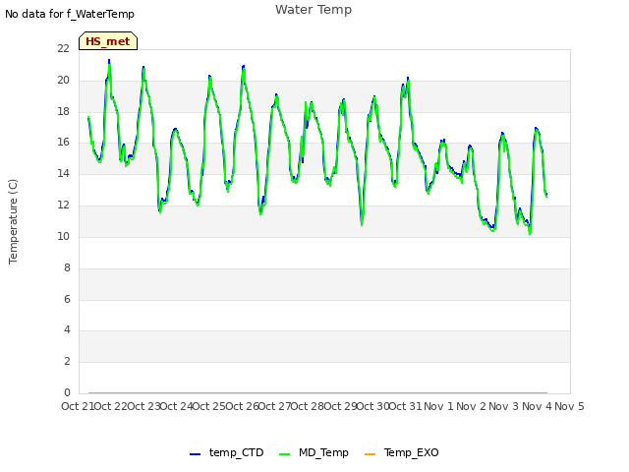Click the Oct 29 x-axis label
Image resolution: width=629 pixels, height=472 pixels.
click(340, 406)
